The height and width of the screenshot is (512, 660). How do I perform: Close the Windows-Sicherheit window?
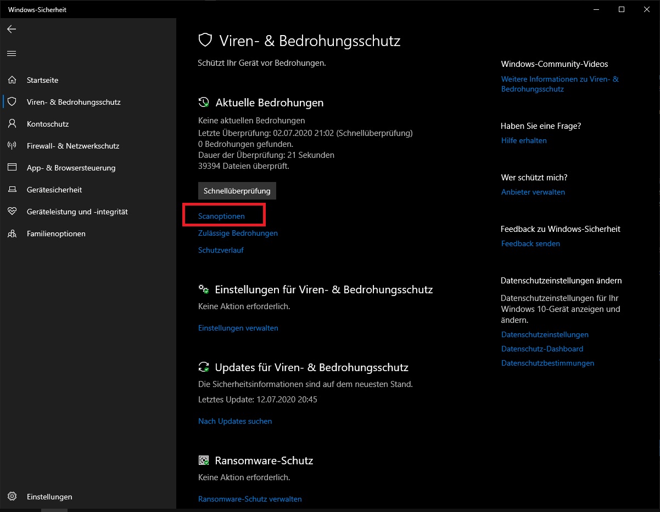(647, 9)
